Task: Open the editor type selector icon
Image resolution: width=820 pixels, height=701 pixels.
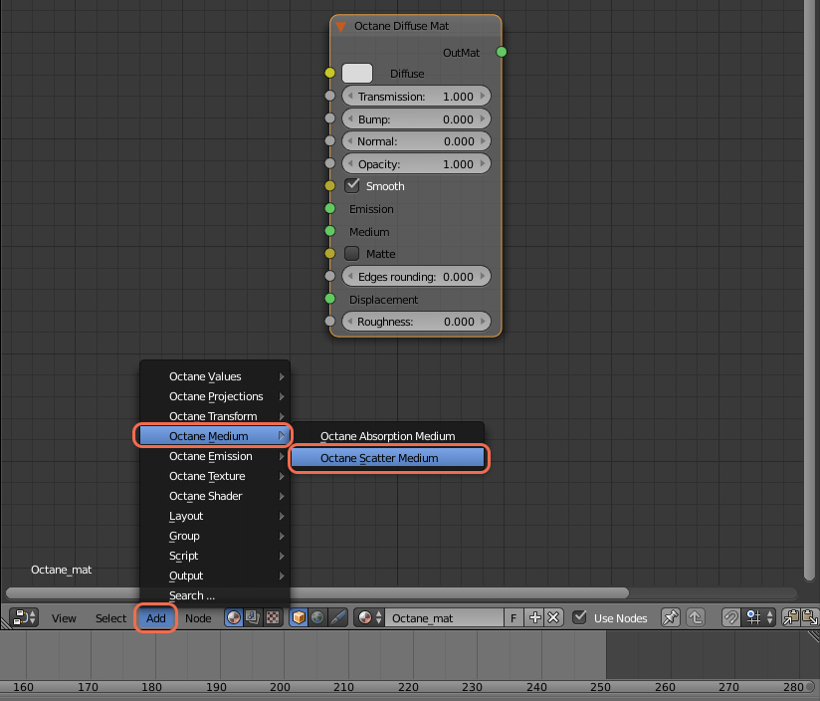Action: click(x=25, y=617)
